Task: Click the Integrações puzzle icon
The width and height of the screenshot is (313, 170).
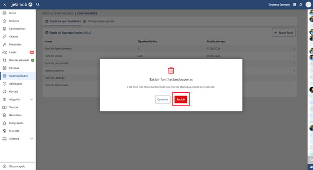Action: [x=4, y=123]
